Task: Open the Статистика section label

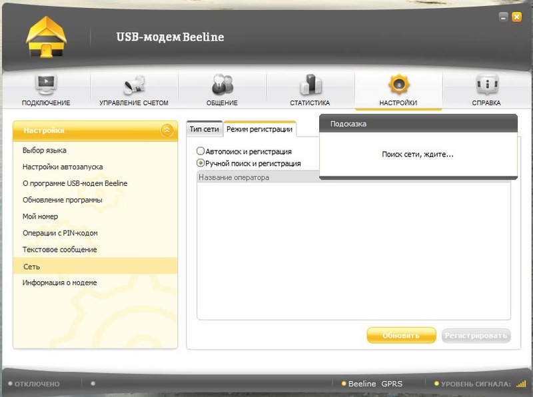Action: [310, 103]
